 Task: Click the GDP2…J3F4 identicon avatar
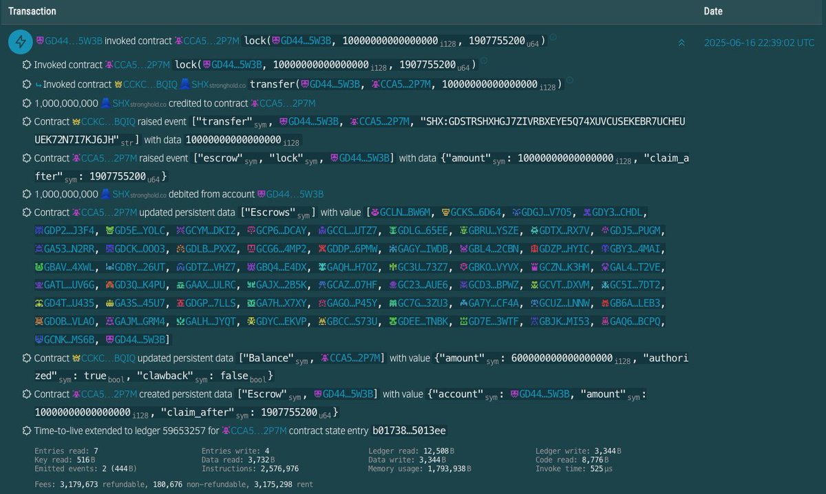40,230
